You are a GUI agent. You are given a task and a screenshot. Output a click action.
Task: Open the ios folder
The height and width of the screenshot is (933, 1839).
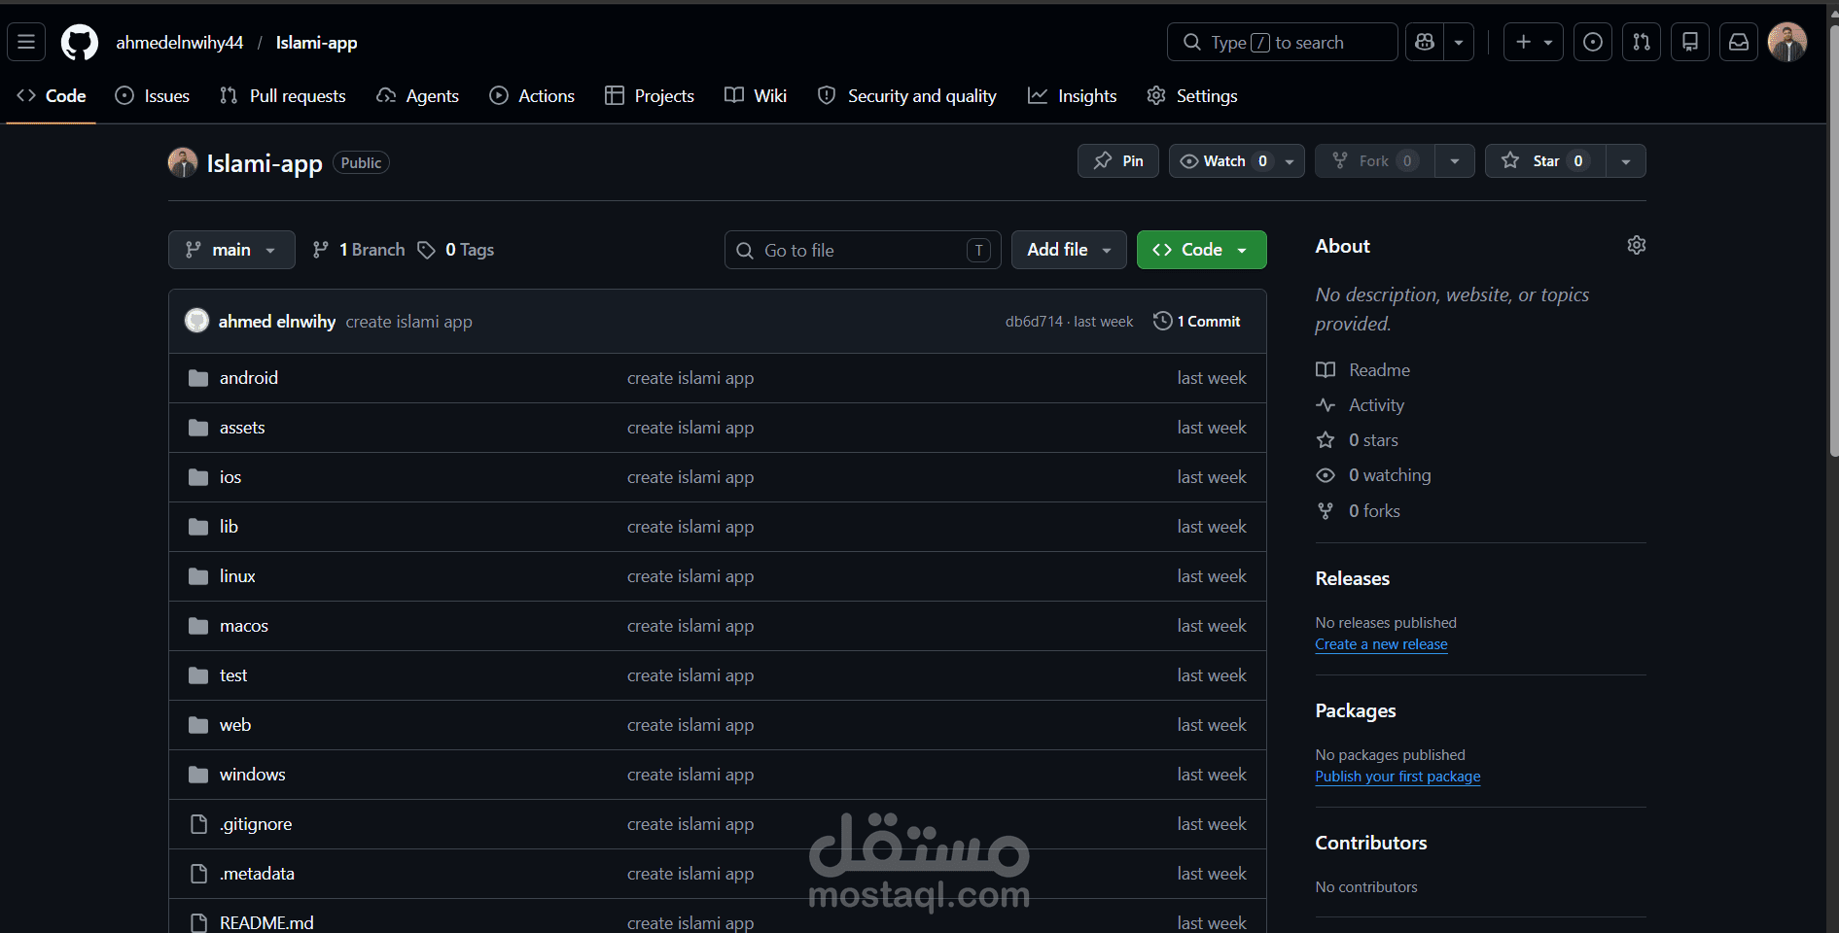230,477
